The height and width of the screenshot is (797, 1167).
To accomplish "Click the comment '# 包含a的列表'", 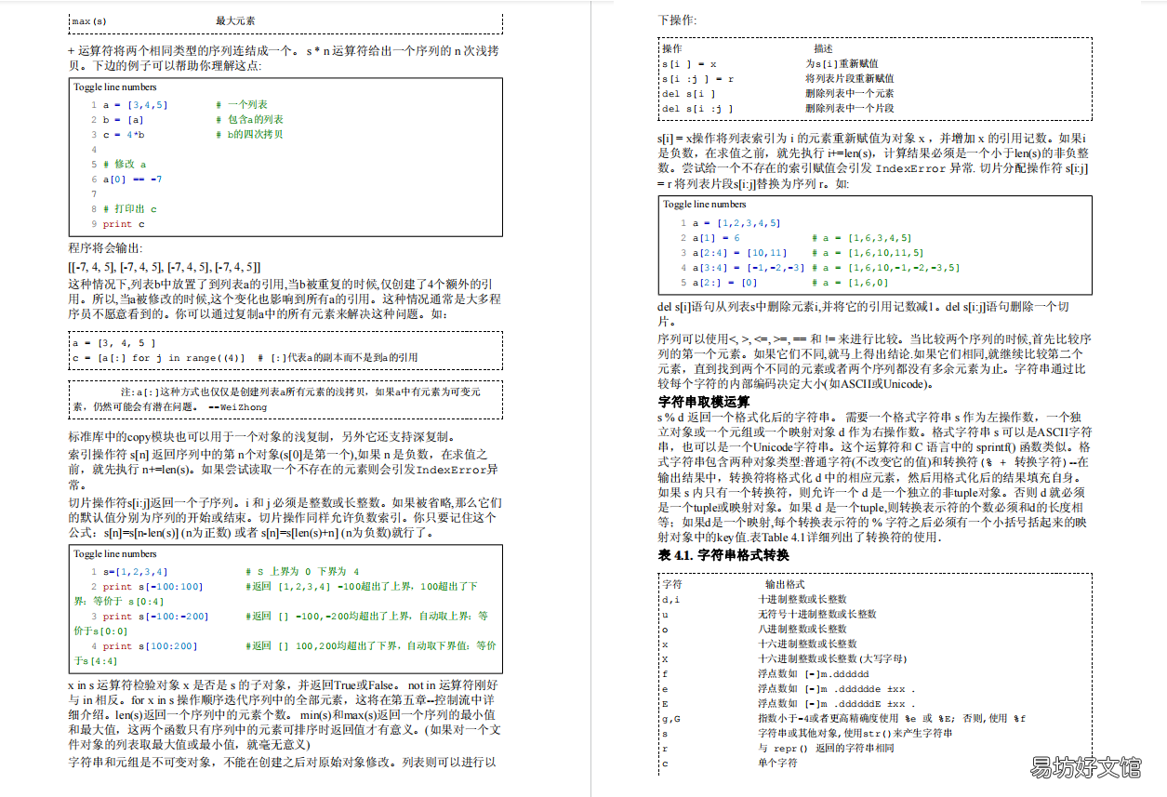I will coord(249,119).
